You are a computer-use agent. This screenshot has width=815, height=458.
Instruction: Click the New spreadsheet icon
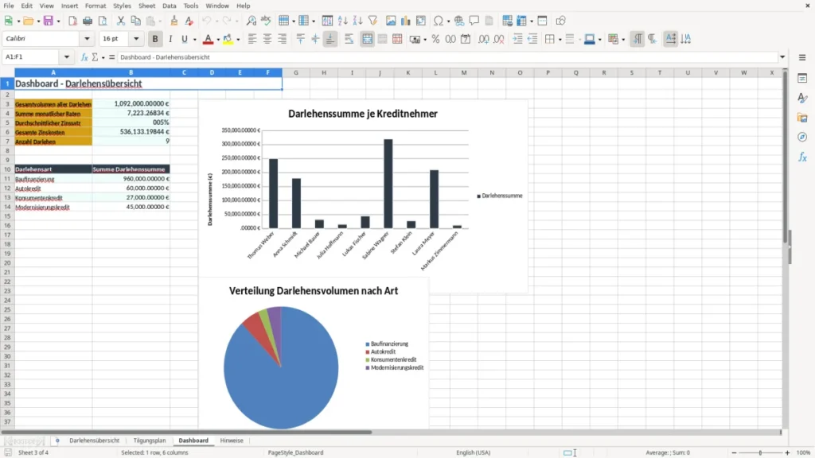click(x=8, y=21)
